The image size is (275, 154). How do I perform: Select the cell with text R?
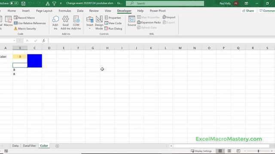[x=20, y=74]
